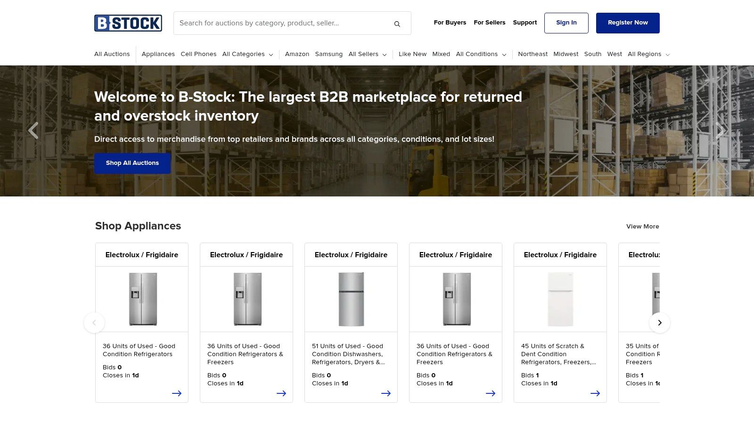
Task: Click the B-Stock logo
Action: (x=128, y=23)
